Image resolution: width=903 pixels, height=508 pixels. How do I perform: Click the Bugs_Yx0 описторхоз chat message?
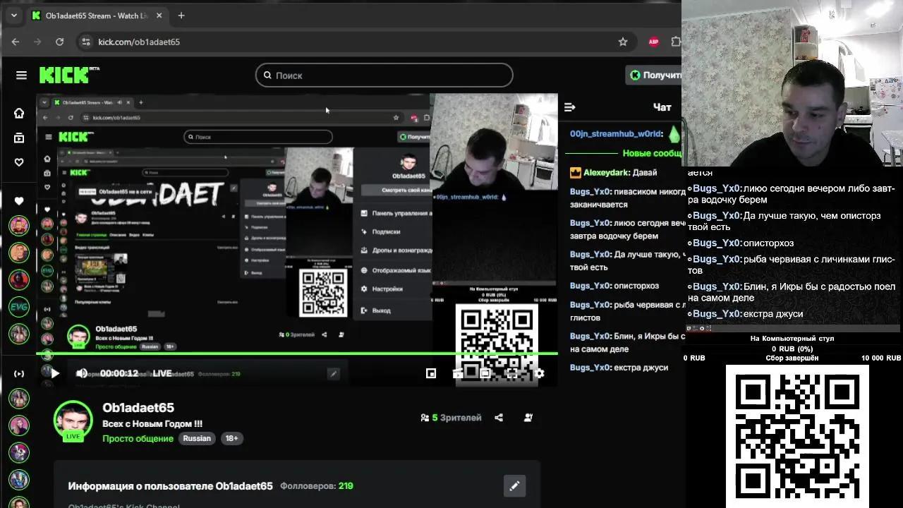[x=614, y=286]
